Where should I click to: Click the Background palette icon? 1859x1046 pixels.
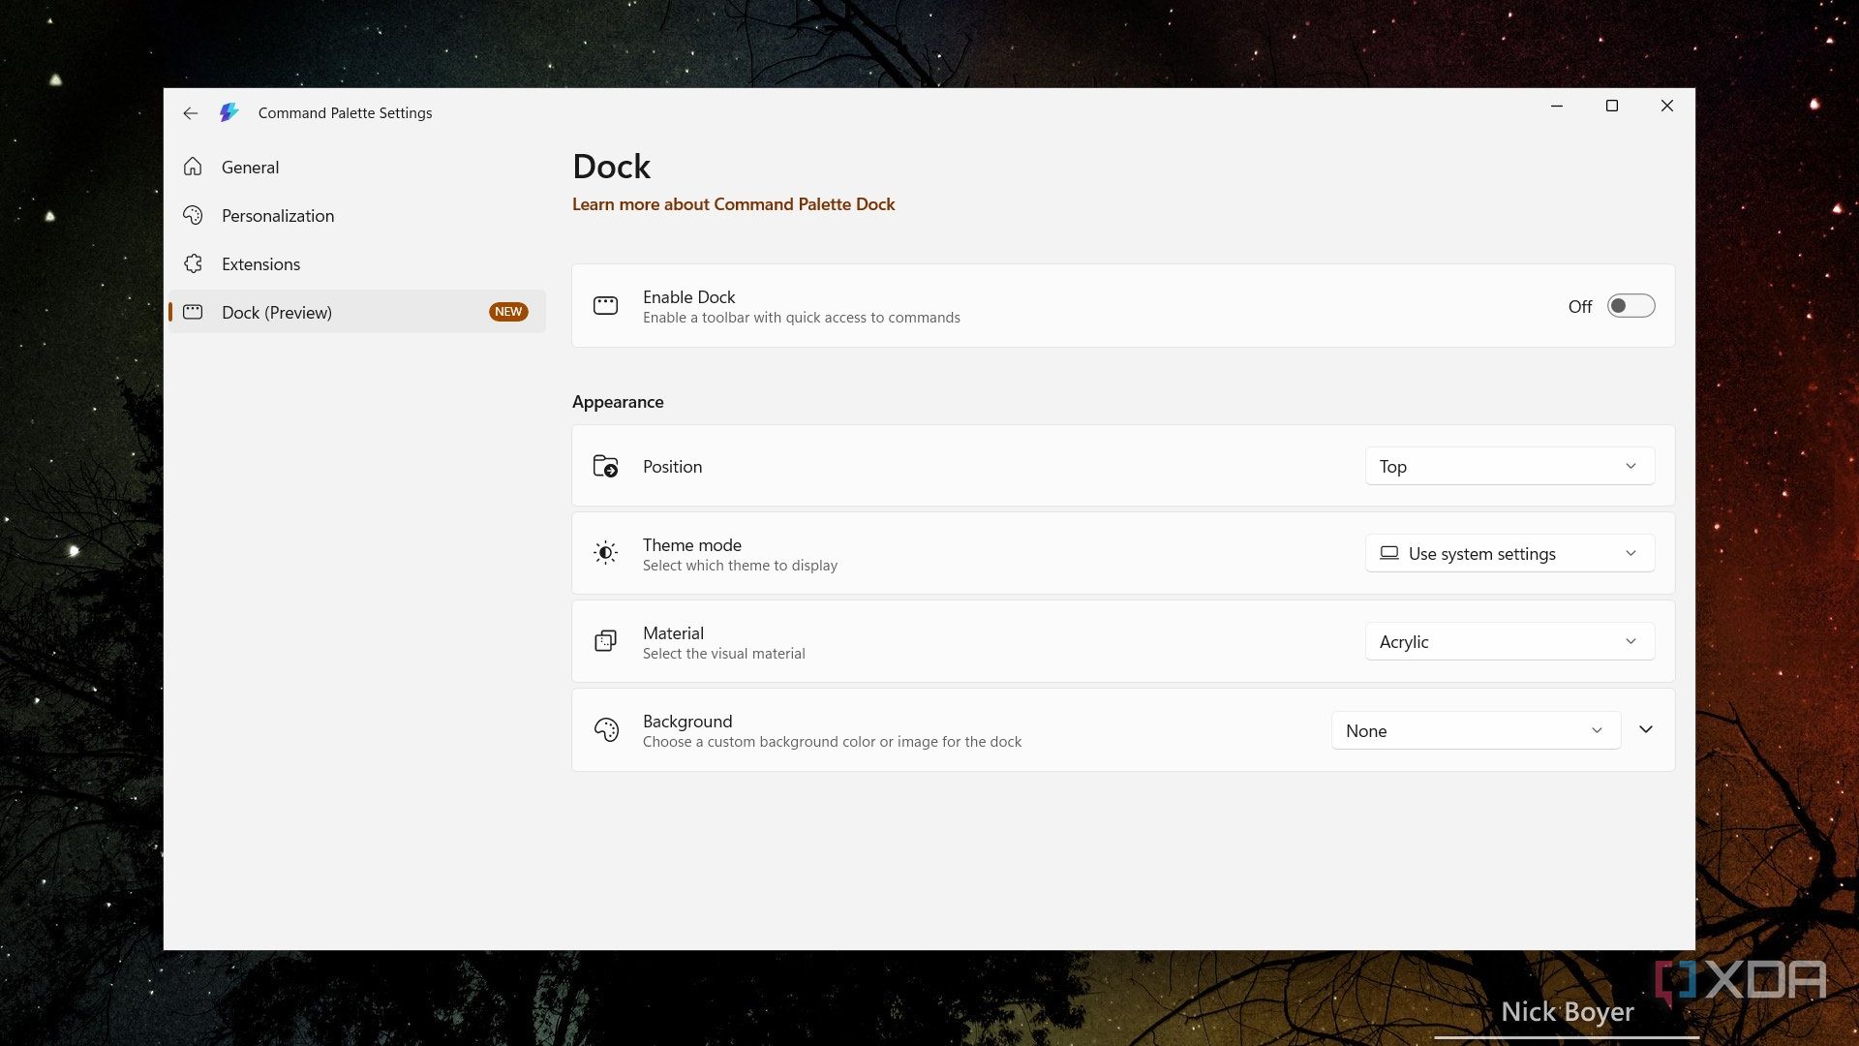(x=606, y=729)
